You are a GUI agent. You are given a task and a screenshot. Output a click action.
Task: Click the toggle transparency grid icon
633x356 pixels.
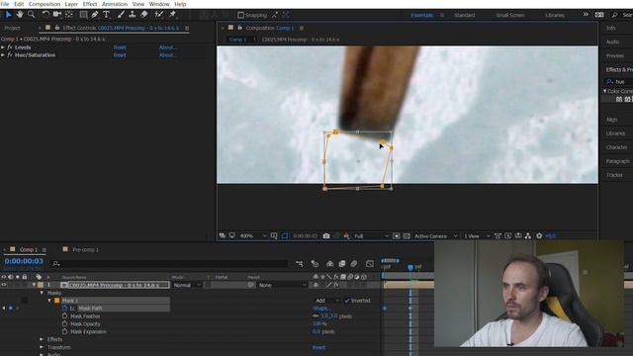[x=407, y=235]
